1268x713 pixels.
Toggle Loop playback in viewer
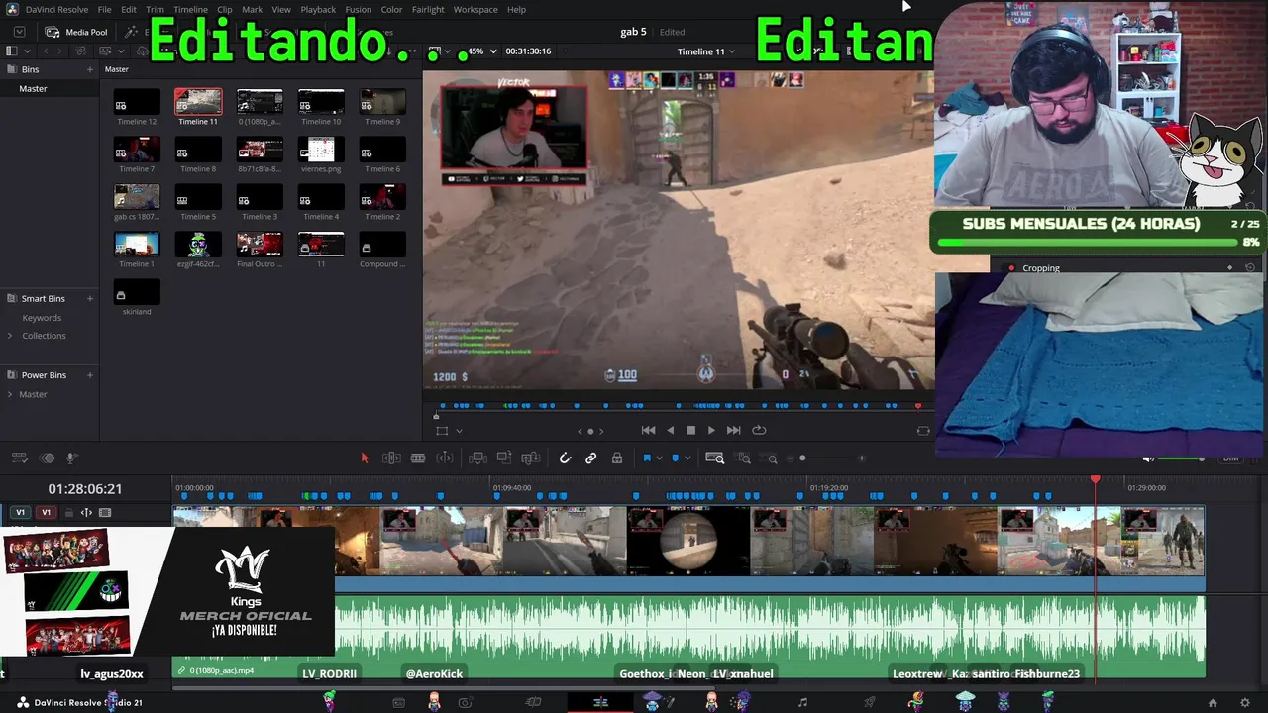(x=759, y=430)
